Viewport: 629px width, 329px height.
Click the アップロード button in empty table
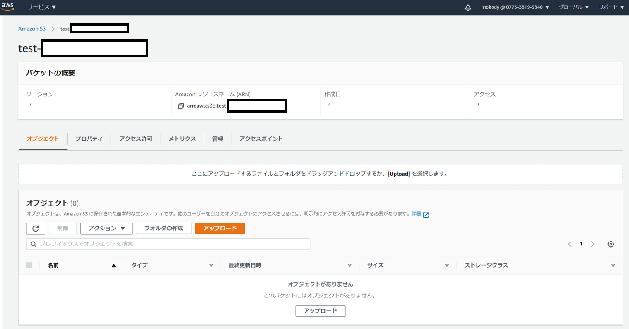[x=321, y=311]
